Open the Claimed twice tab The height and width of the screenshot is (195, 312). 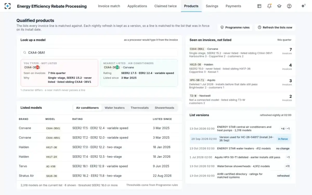click(165, 6)
